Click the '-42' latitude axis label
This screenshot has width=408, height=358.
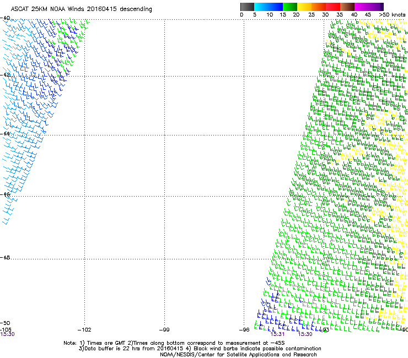pyautogui.click(x=5, y=75)
